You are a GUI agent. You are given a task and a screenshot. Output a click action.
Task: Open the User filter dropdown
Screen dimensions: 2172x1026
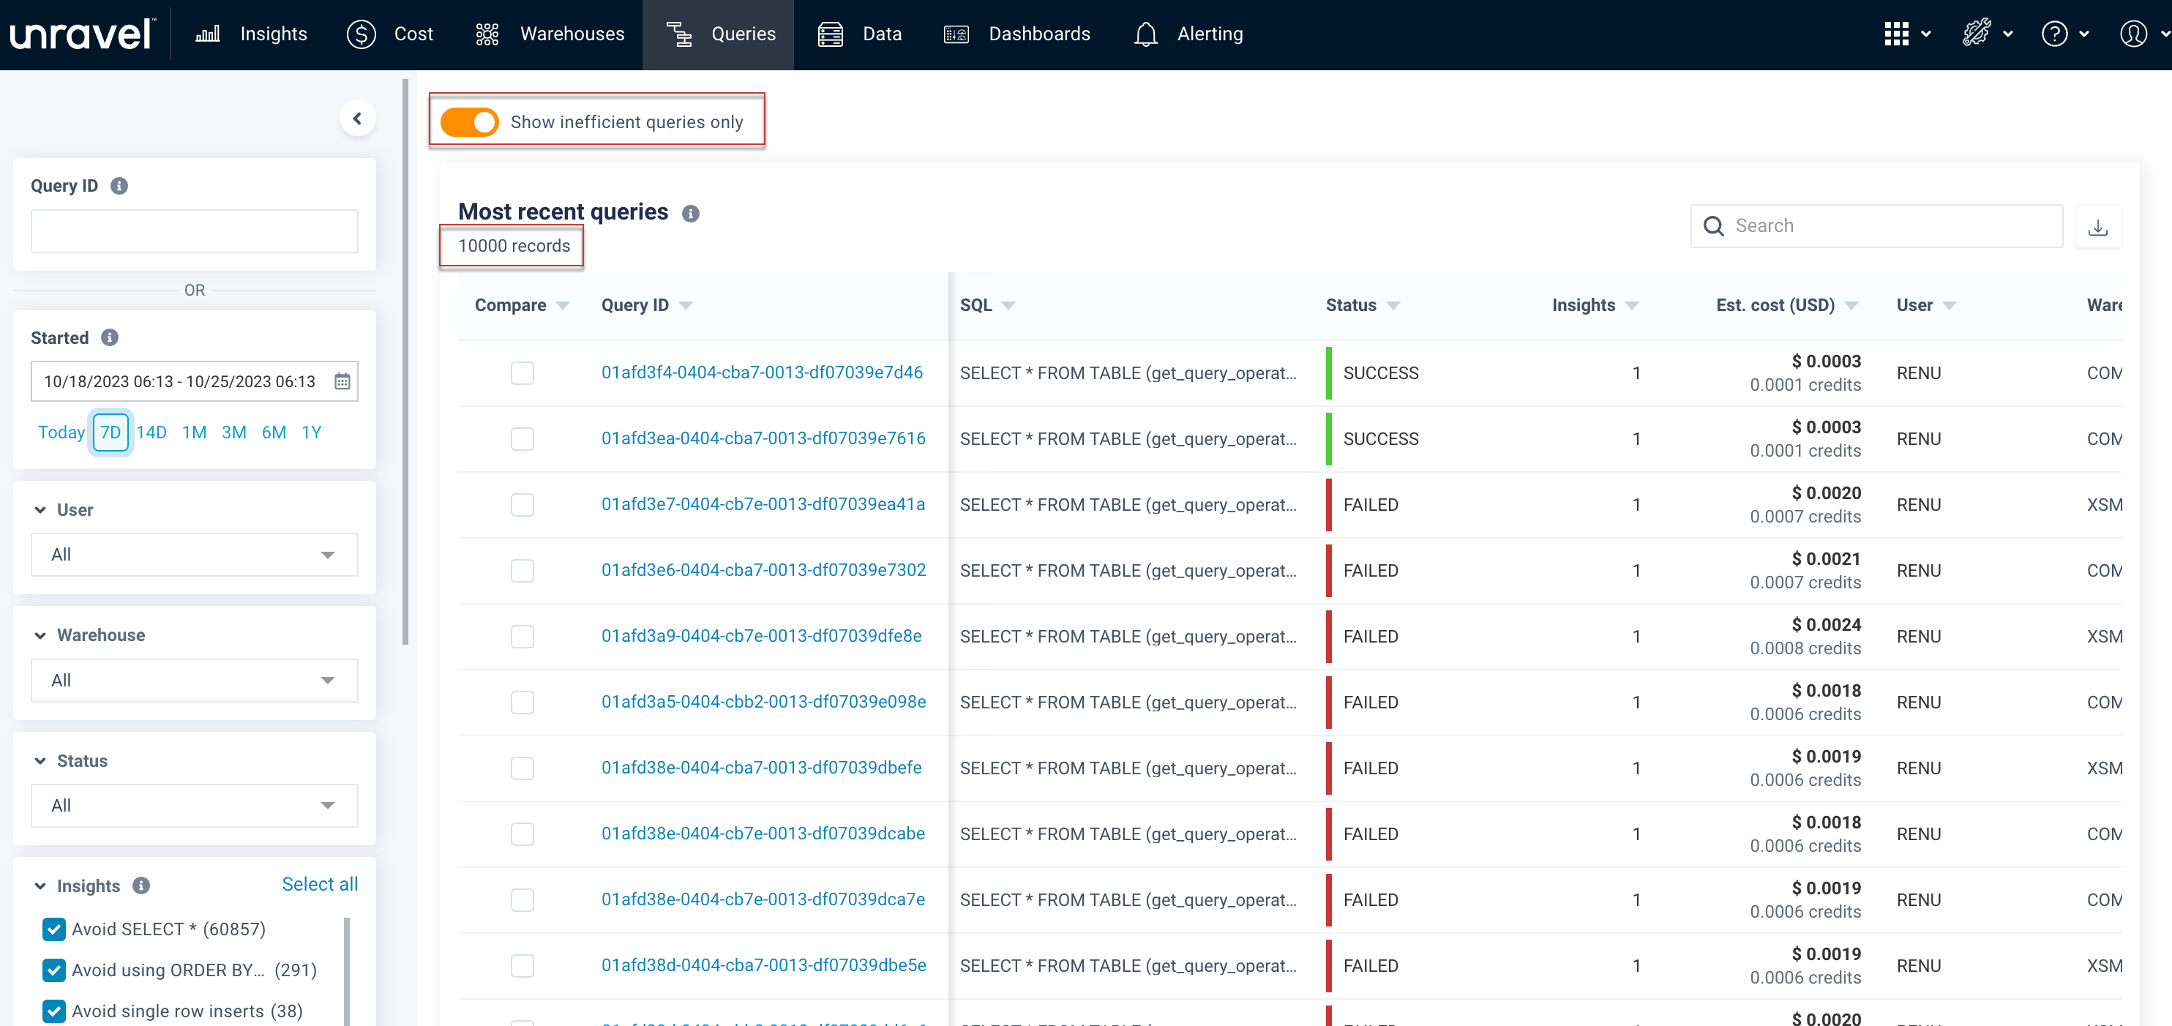(194, 555)
